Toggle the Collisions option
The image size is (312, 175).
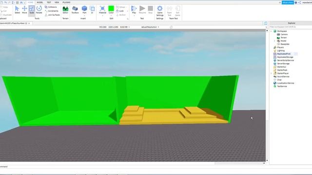click(51, 7)
